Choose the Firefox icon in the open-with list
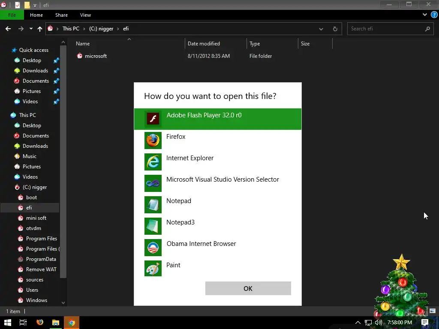This screenshot has height=329, width=439. (x=153, y=141)
